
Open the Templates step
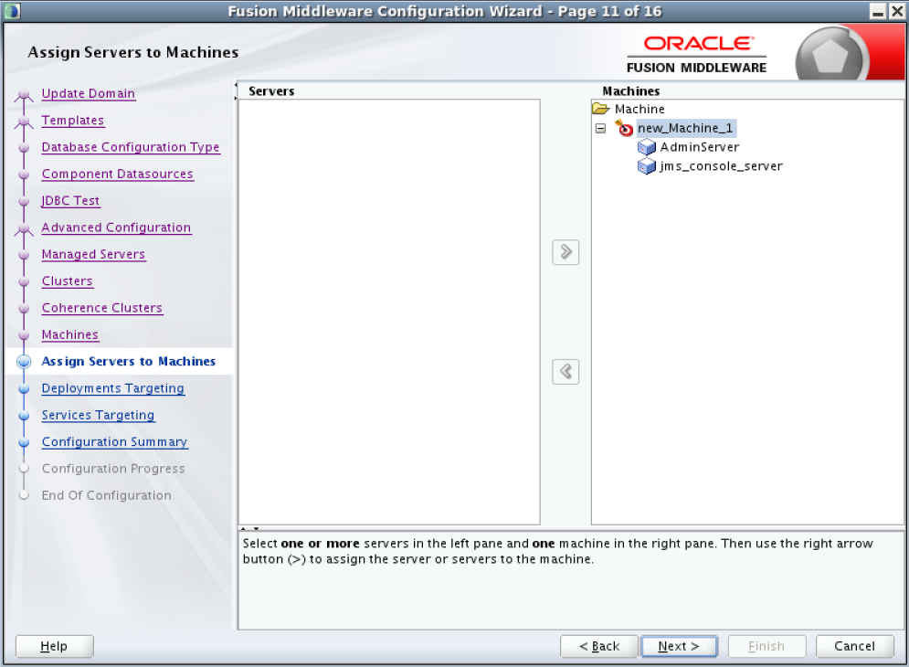pyautogui.click(x=72, y=120)
